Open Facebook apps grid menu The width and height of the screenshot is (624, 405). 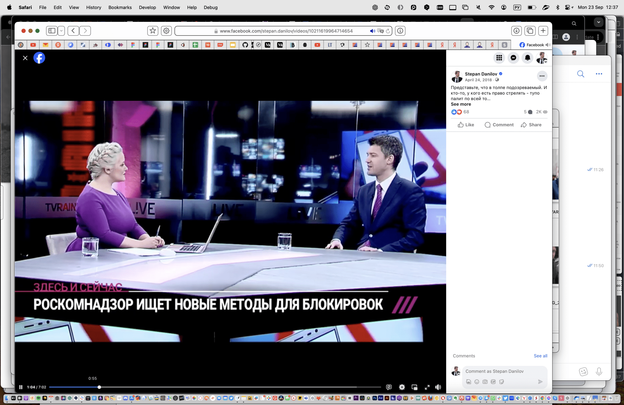[x=499, y=58]
